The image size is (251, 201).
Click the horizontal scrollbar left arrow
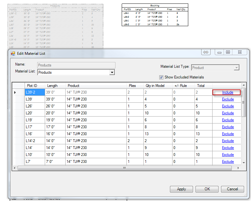pyautogui.click(x=15, y=168)
